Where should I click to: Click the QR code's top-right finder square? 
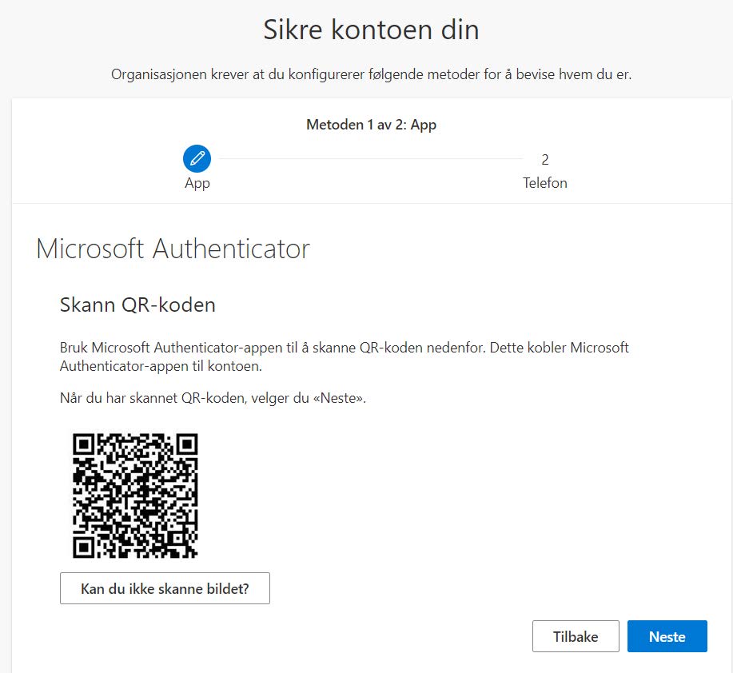click(x=187, y=444)
